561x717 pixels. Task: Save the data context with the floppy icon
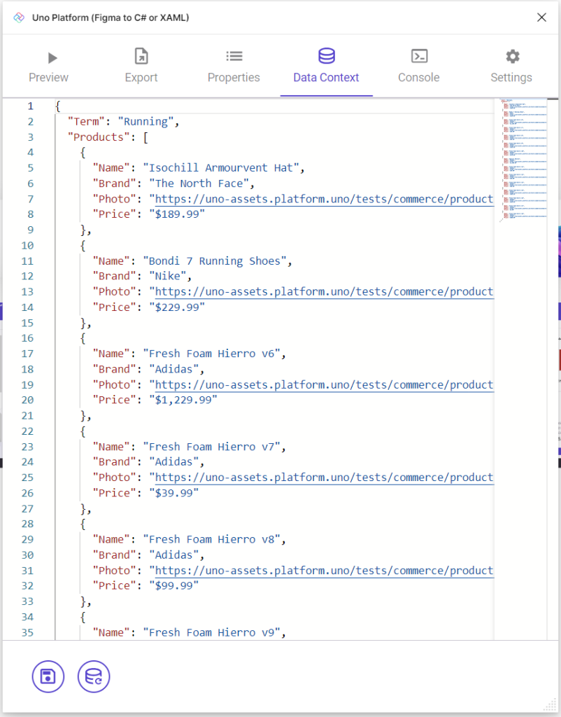pyautogui.click(x=48, y=676)
